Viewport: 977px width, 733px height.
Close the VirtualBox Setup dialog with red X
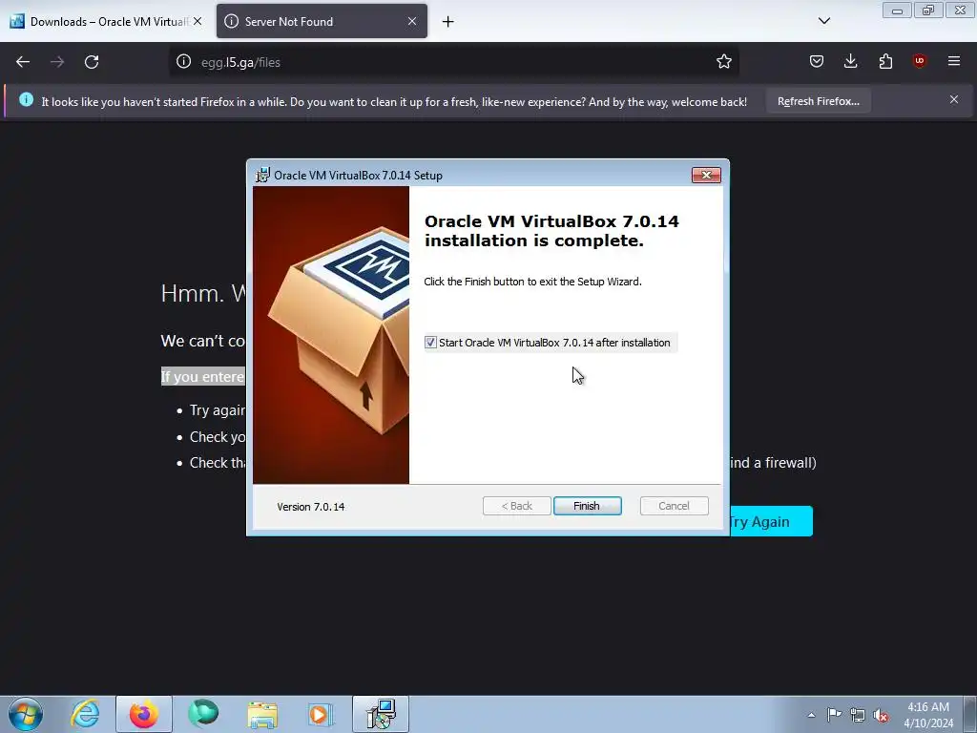coord(706,176)
